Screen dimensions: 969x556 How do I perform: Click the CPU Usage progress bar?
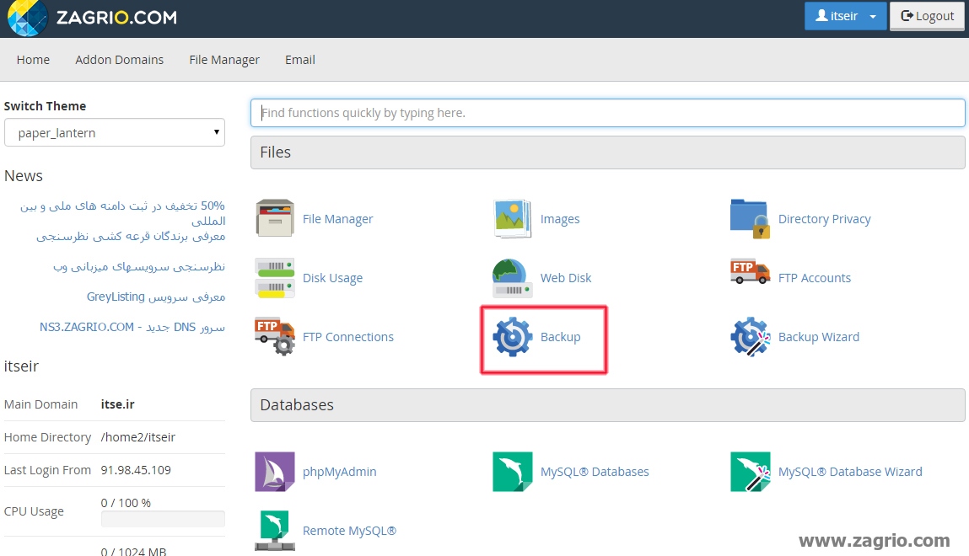163,519
